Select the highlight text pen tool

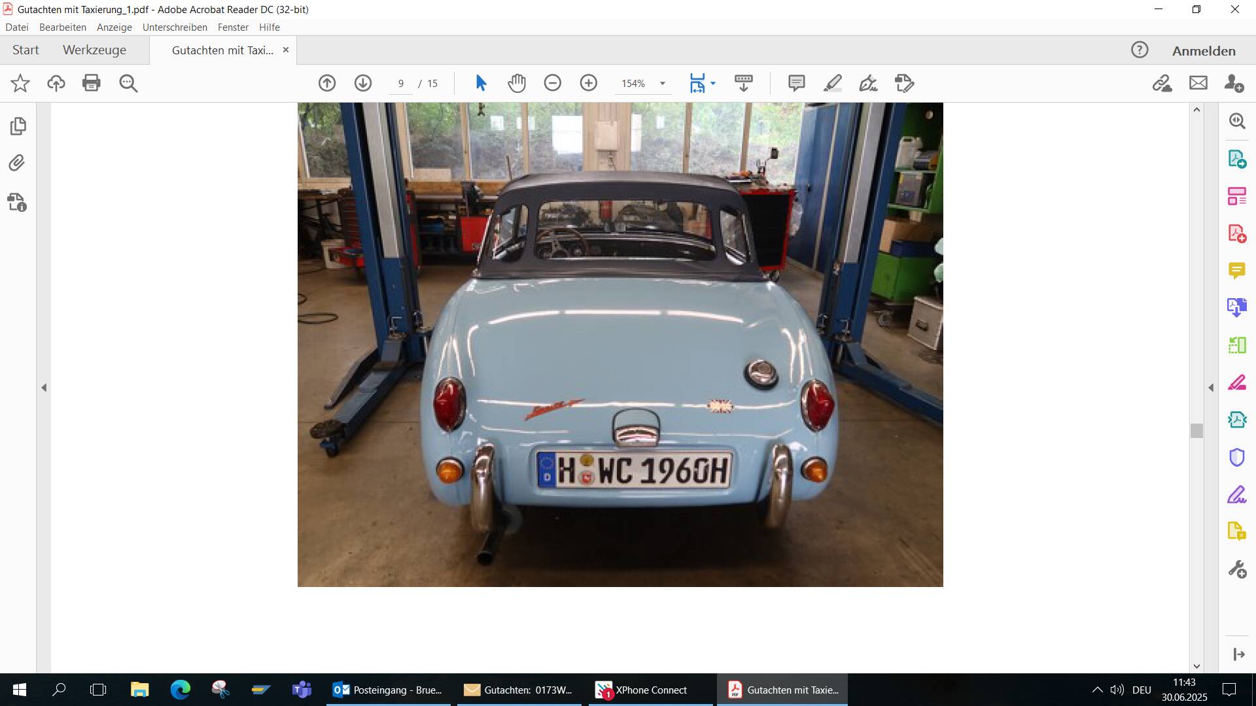832,83
